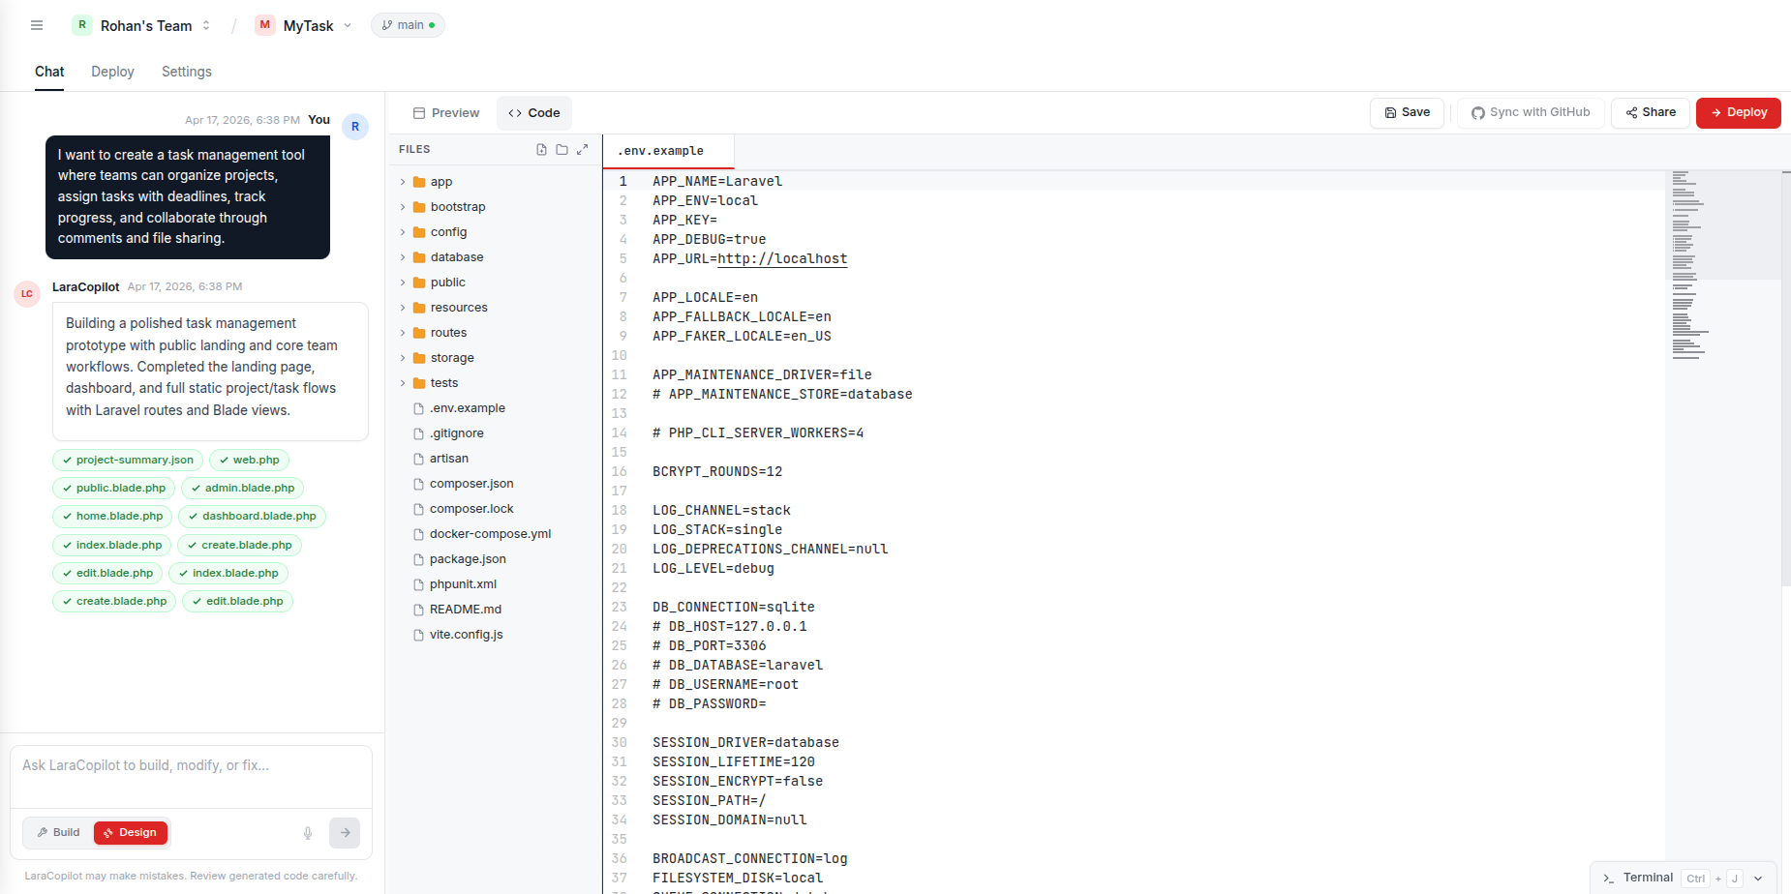Open the Rohan's Team switcher
The height and width of the screenshot is (894, 1791).
pyautogui.click(x=144, y=25)
